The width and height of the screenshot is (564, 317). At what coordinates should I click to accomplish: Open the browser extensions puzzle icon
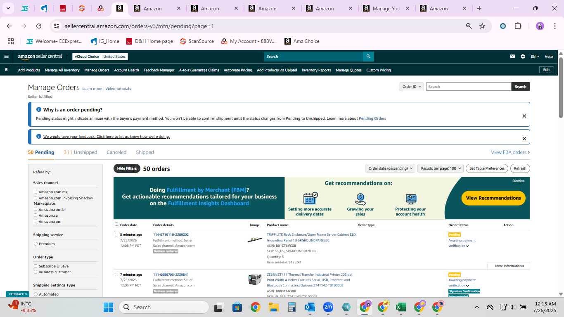[x=518, y=26]
